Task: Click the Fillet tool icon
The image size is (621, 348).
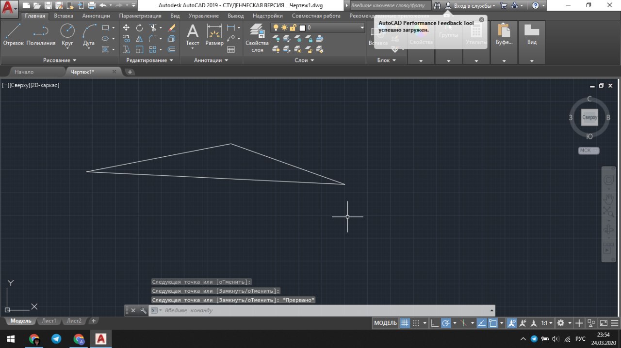Action: [x=153, y=38]
